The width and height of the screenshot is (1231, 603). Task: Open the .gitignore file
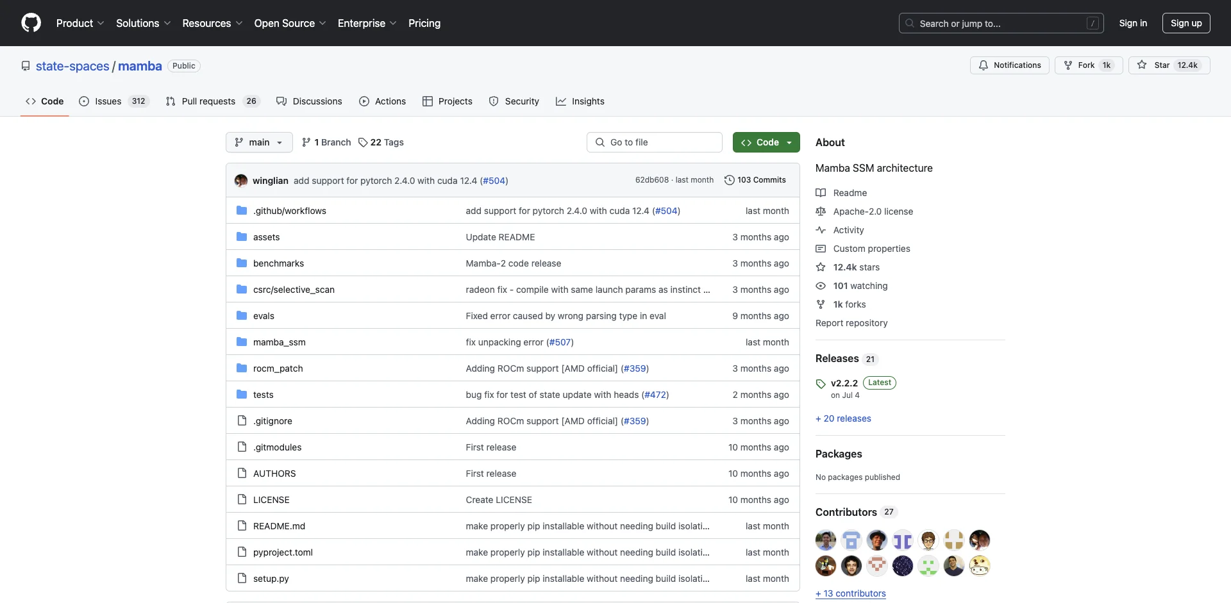pyautogui.click(x=272, y=421)
